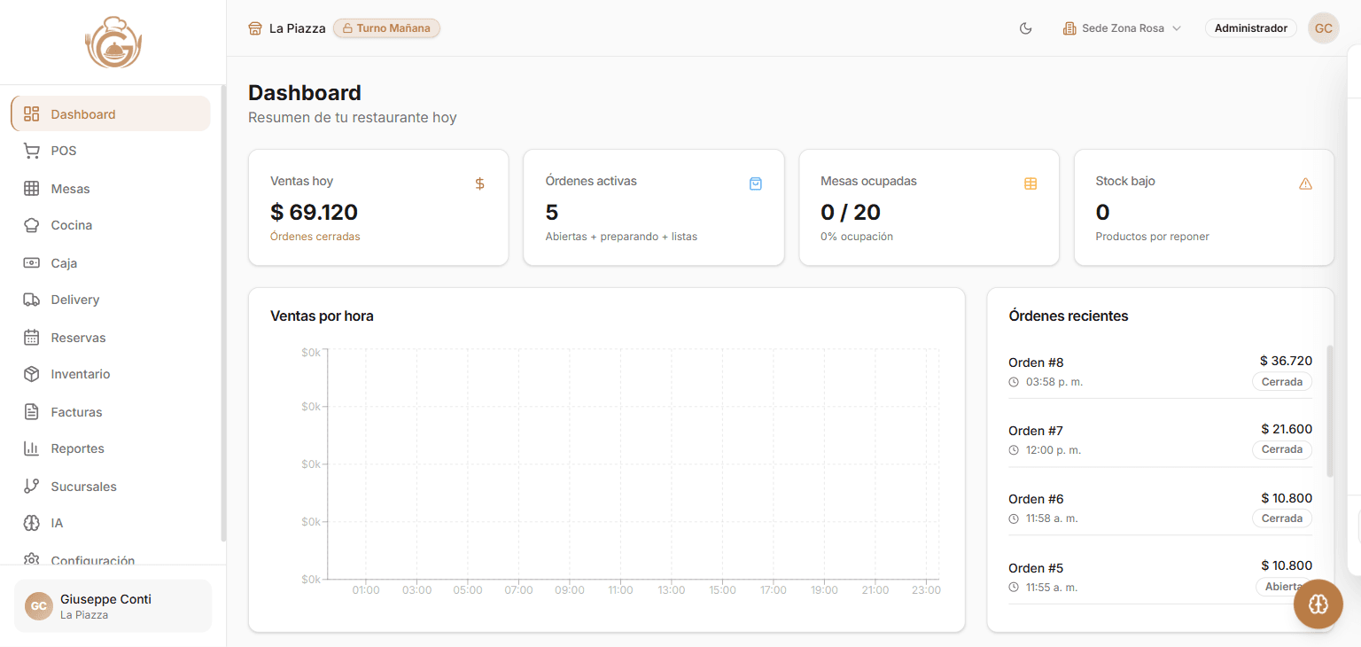This screenshot has height=647, width=1361.
Task: Click the Ventas hoy $ 69.120 value
Action: tap(314, 213)
